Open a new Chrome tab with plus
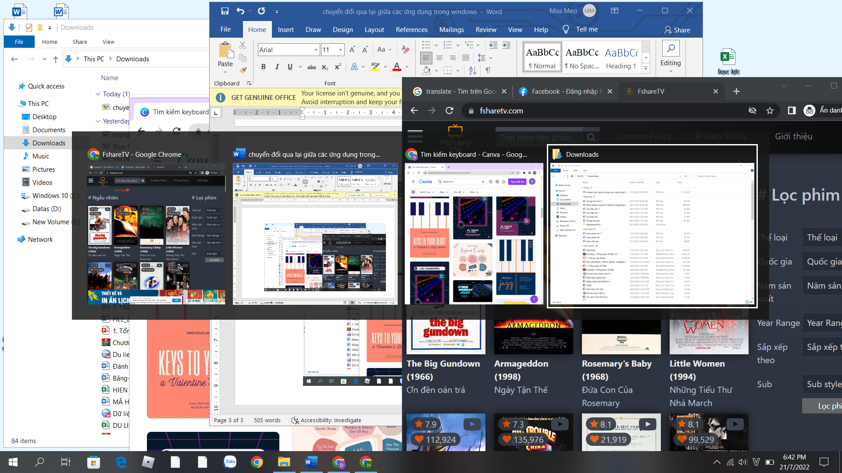842x473 pixels. point(736,91)
